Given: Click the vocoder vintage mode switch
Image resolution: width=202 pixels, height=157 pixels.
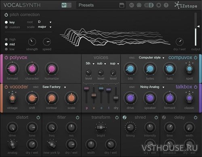Looking at the screenshot, I should (12, 98).
